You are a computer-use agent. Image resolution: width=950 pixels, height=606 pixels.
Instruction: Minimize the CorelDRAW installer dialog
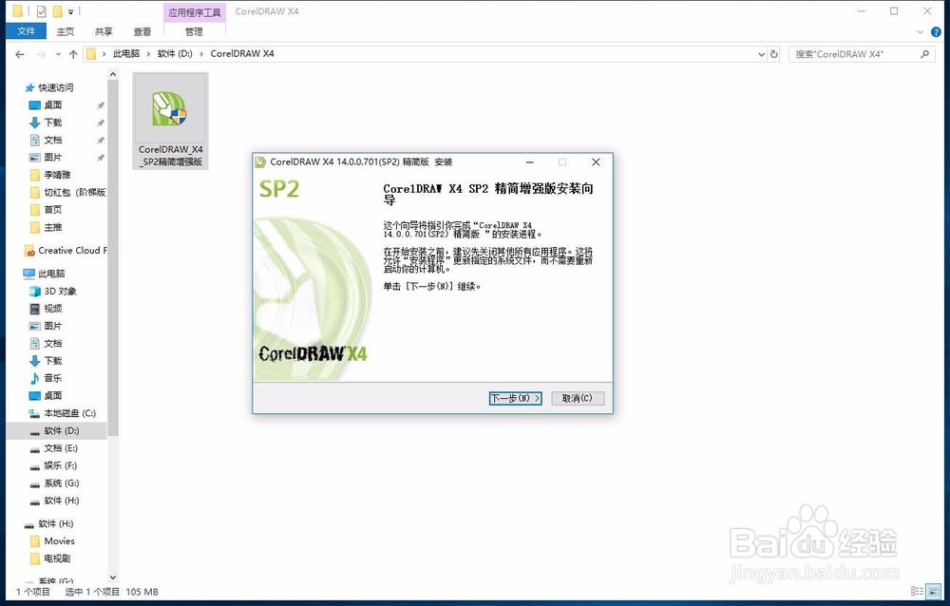point(529,161)
